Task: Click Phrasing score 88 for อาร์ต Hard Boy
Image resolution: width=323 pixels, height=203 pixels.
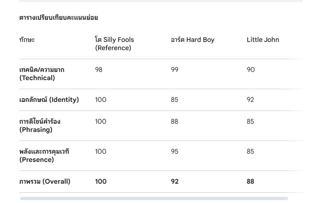Action: point(175,122)
